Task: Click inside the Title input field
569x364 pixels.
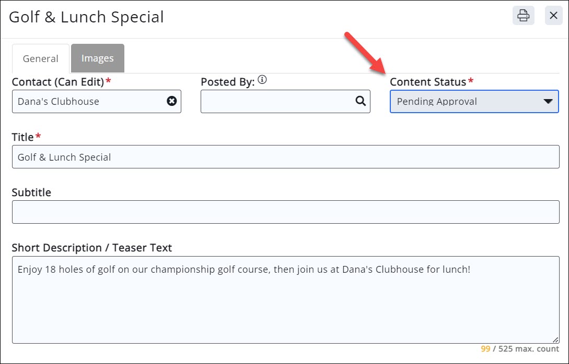Action: (x=285, y=157)
